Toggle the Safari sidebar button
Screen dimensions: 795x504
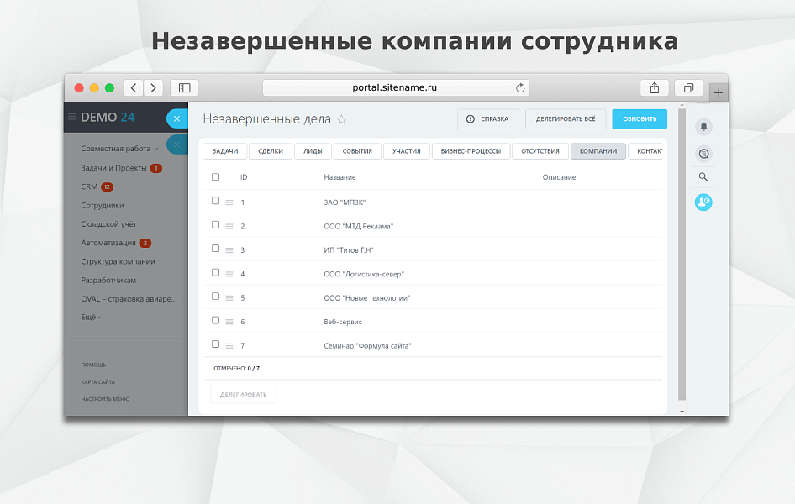[x=184, y=87]
